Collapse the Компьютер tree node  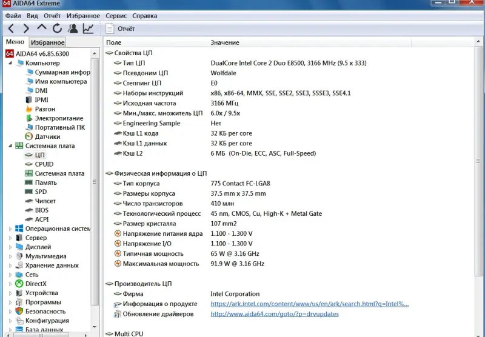(10, 63)
